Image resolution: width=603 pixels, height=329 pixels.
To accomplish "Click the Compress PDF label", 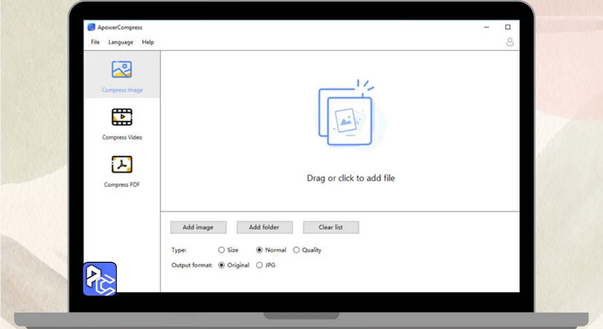I will click(122, 185).
